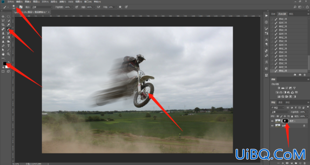Screen dimensions: 310x165
Task: Toggle lock position
Action: (285, 116)
